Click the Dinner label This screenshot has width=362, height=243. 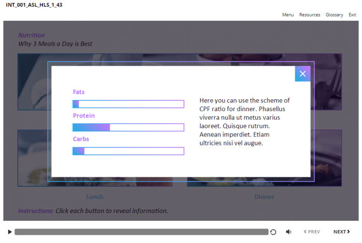click(264, 196)
